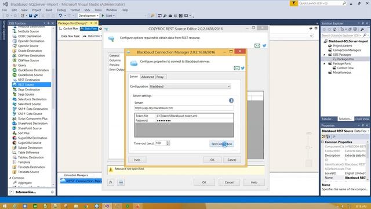Click the email icon in Blackbaud dialog
This screenshot has width=371, height=209.
pos(237,69)
